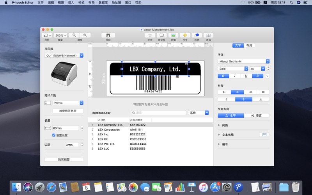
Task: Toggle Italic formatting
Action: [x=235, y=76]
